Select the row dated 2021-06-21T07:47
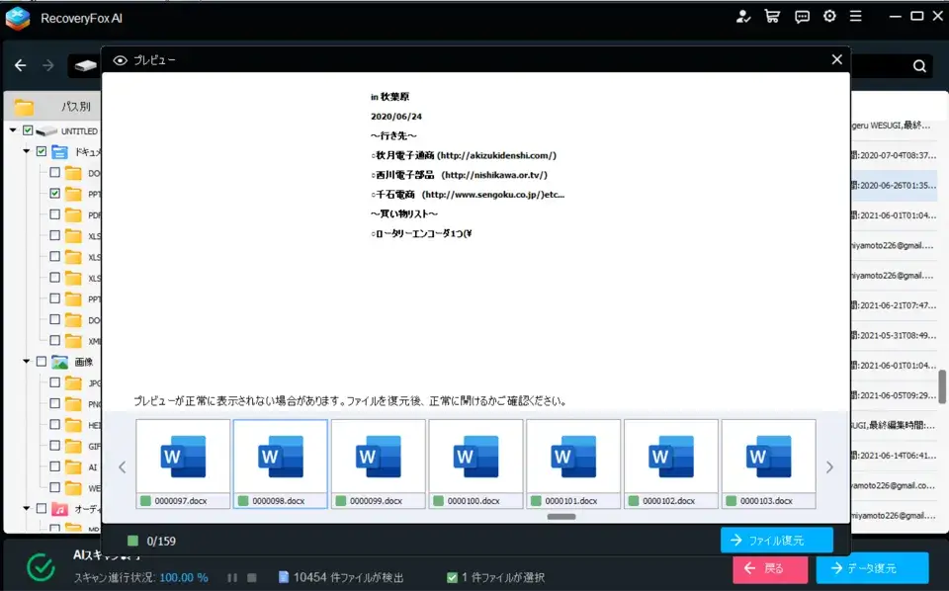The height and width of the screenshot is (591, 949). pyautogui.click(x=894, y=305)
